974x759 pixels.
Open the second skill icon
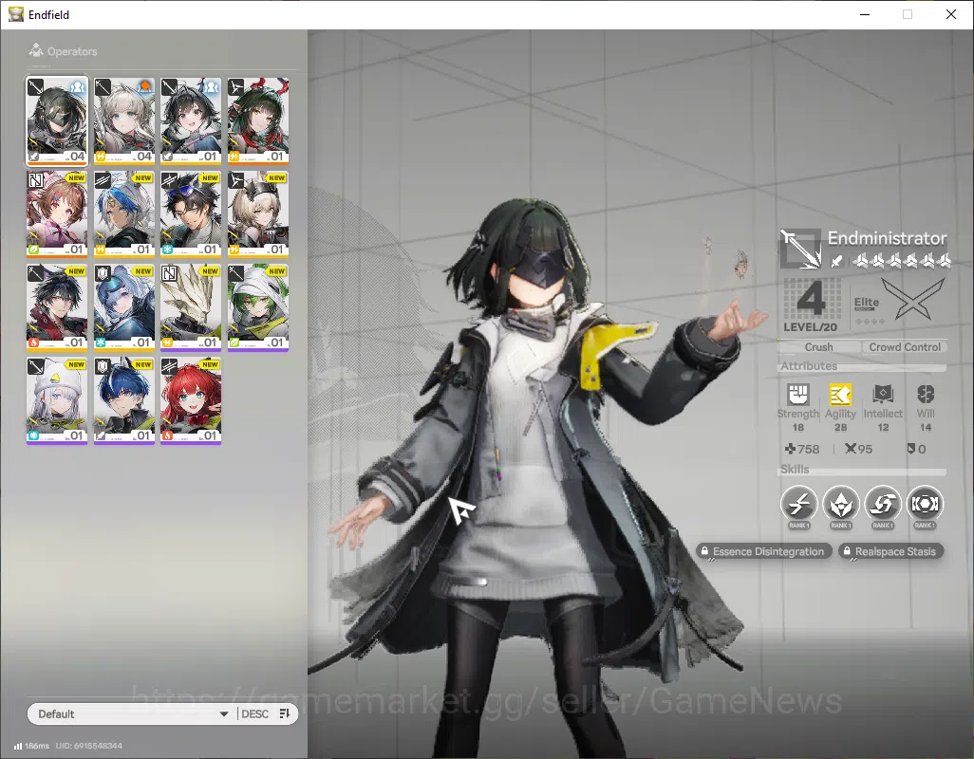[x=841, y=504]
